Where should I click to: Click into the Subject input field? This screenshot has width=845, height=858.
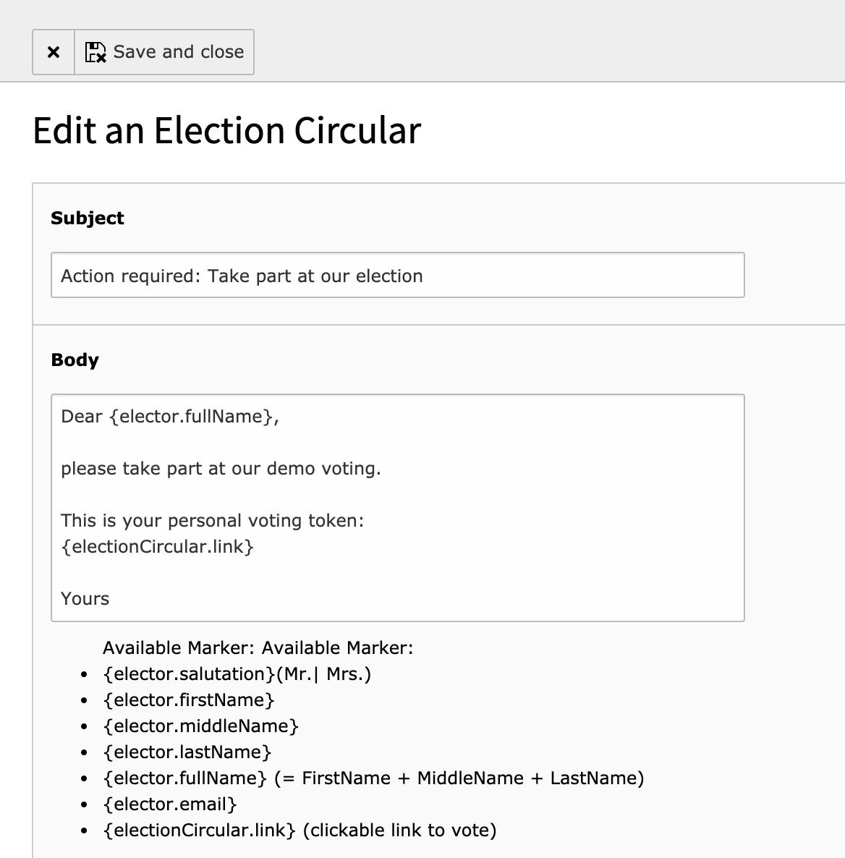(398, 275)
